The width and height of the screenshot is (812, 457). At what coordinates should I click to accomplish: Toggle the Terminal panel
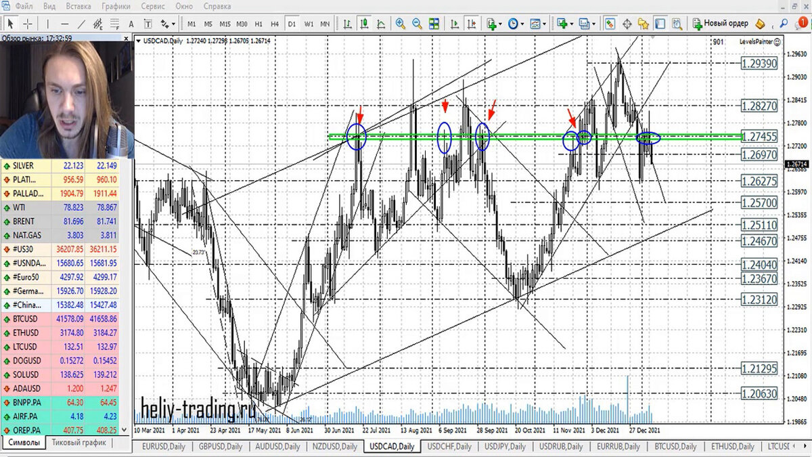point(659,24)
